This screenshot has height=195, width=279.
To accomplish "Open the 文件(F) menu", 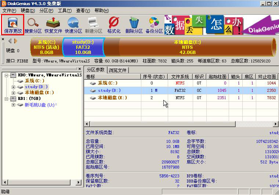I will tap(9, 11).
